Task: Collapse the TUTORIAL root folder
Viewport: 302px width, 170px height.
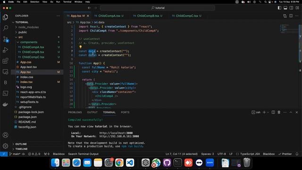Action: (13, 22)
